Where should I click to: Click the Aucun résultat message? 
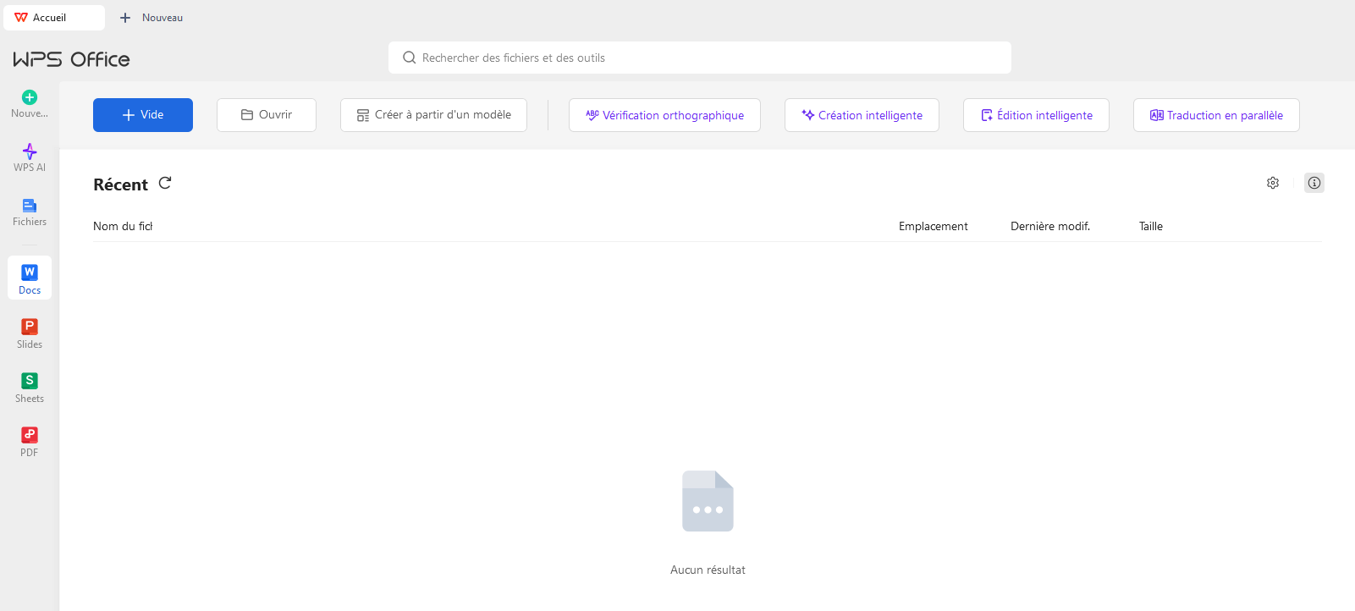point(708,570)
